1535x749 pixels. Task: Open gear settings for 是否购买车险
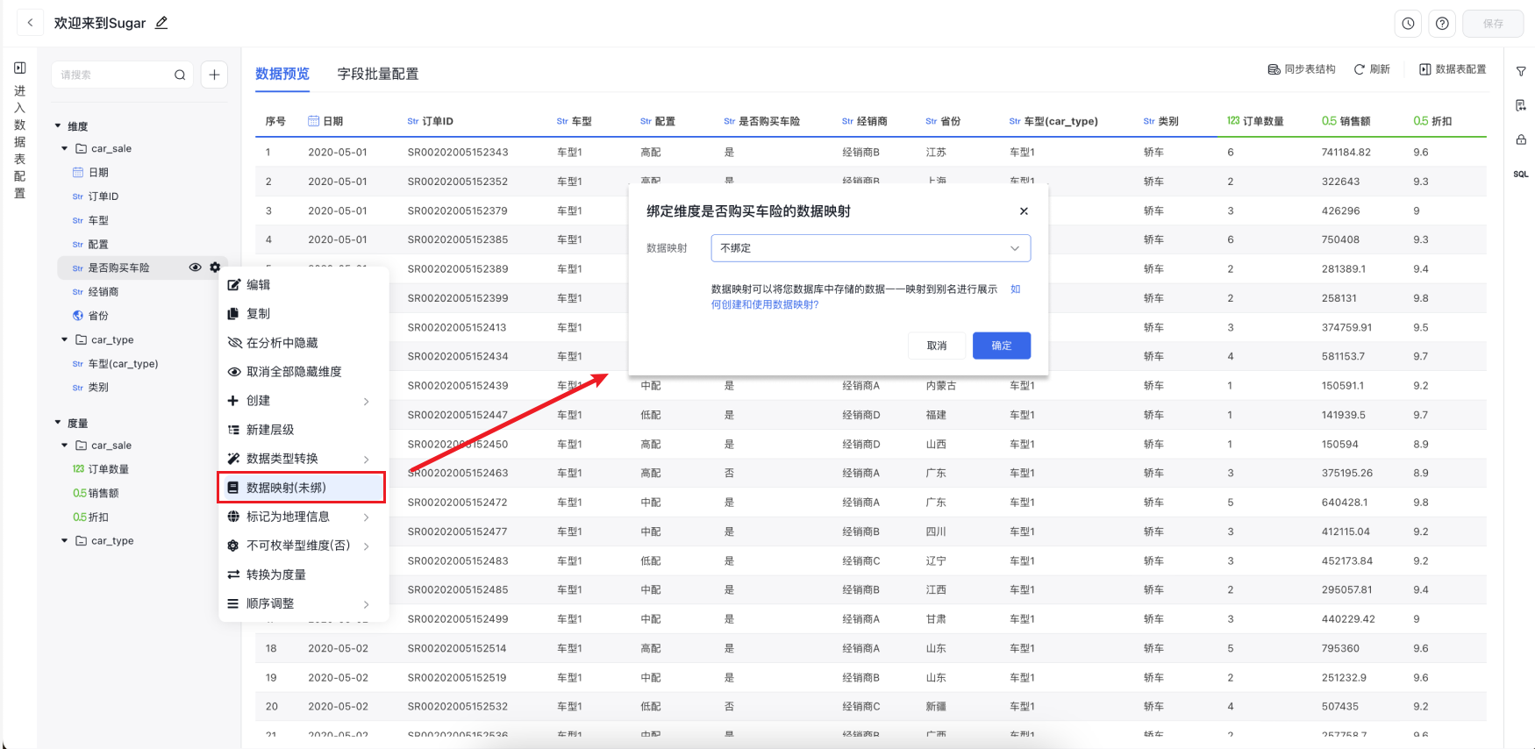(x=215, y=267)
